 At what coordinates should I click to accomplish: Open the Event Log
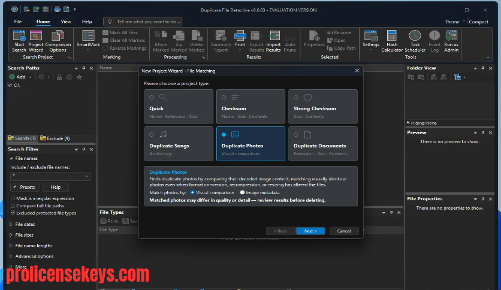434,41
